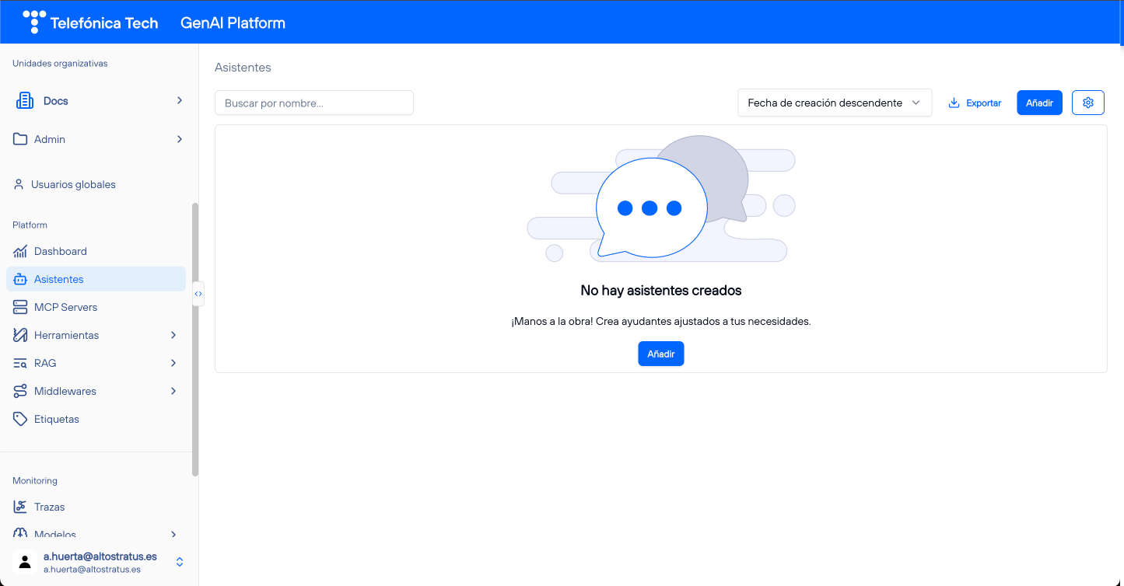Expand the RAG section chevron

coord(173,364)
